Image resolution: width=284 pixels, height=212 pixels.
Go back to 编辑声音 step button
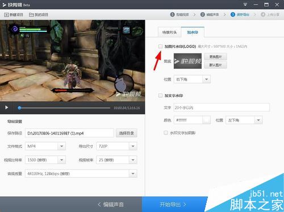pos(111,204)
